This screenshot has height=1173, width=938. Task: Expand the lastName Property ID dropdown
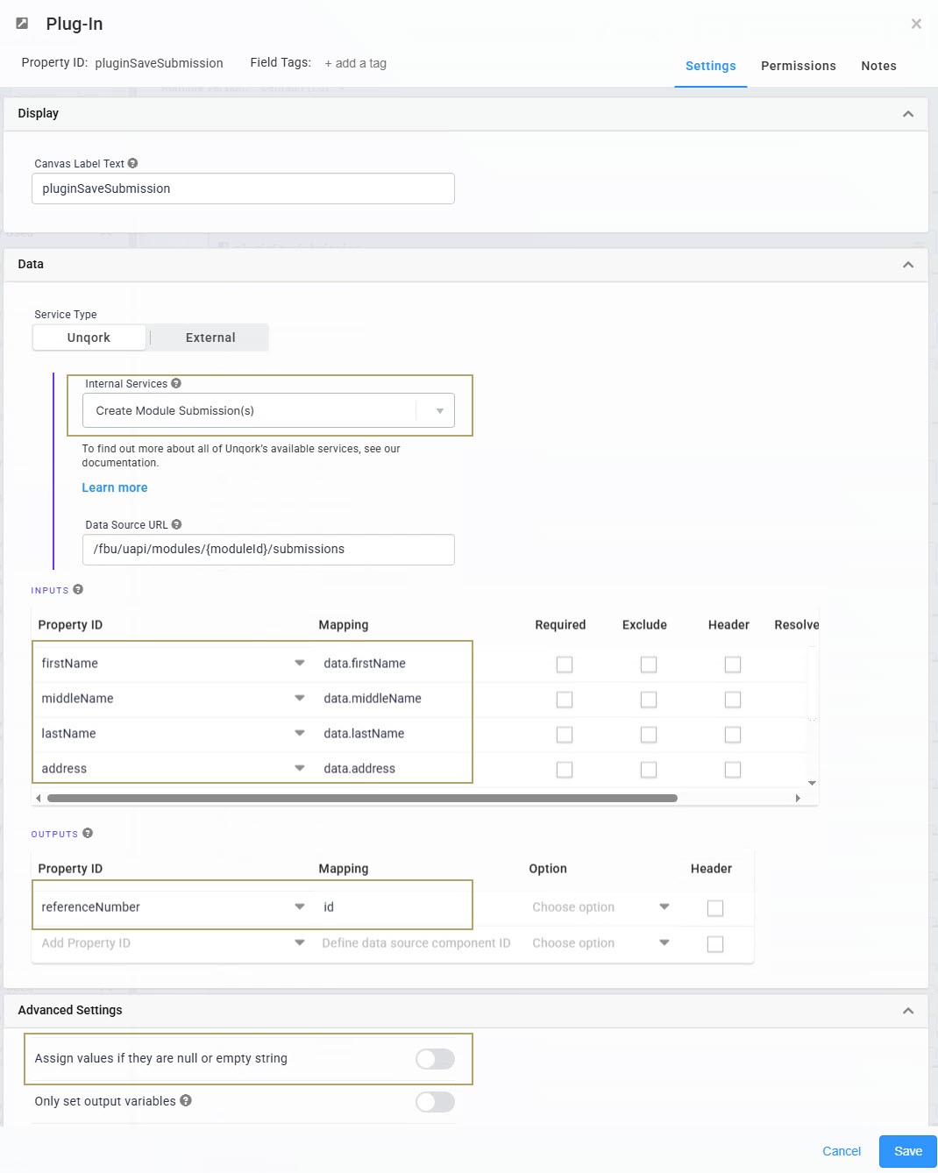coord(299,734)
